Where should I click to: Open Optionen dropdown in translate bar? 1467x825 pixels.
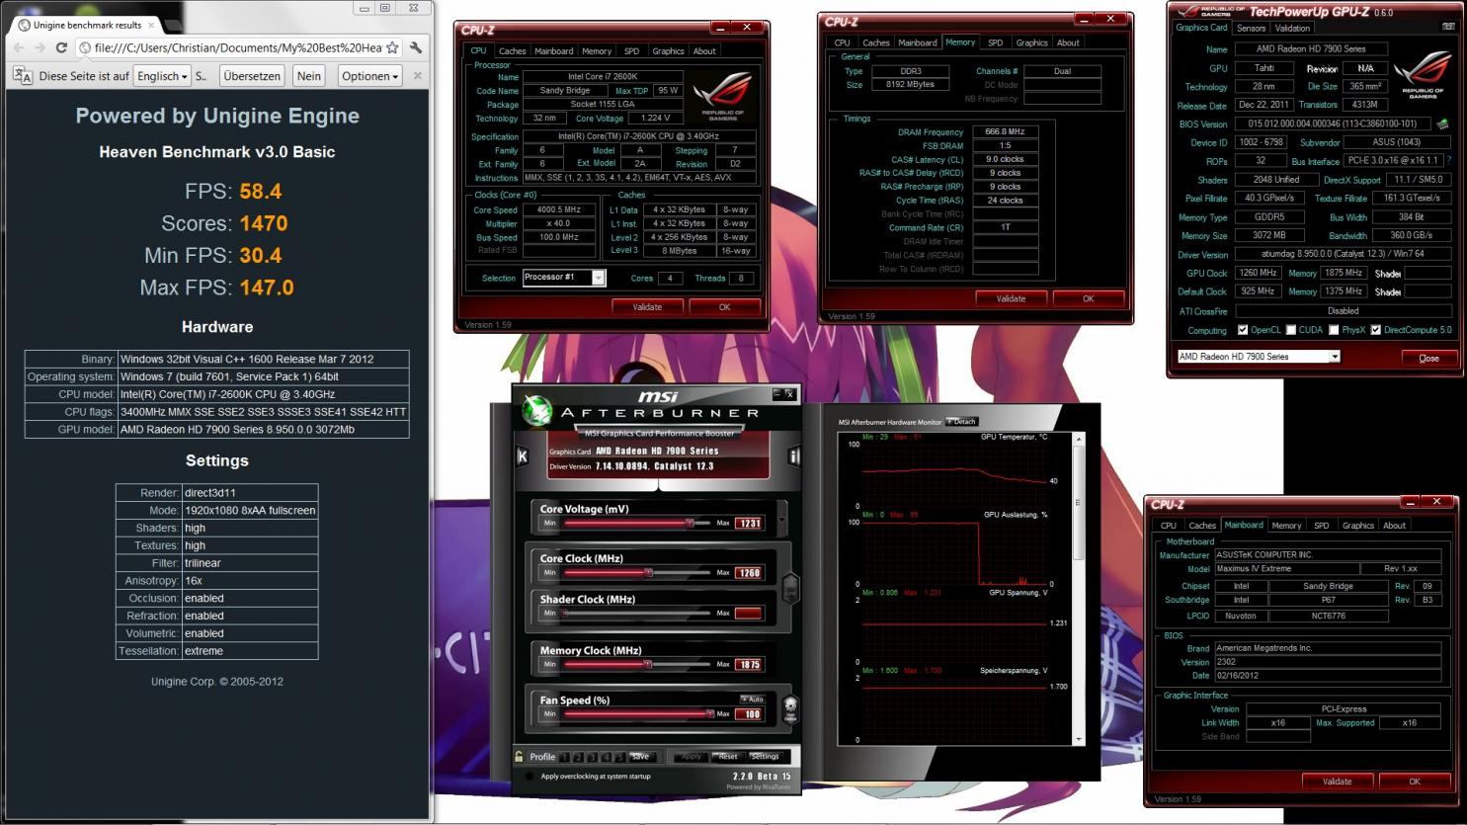pyautogui.click(x=369, y=76)
